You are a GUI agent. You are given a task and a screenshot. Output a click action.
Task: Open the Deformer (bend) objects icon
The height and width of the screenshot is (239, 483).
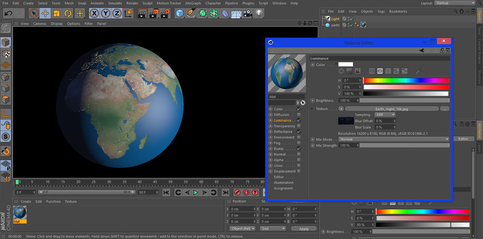pyautogui.click(x=225, y=13)
